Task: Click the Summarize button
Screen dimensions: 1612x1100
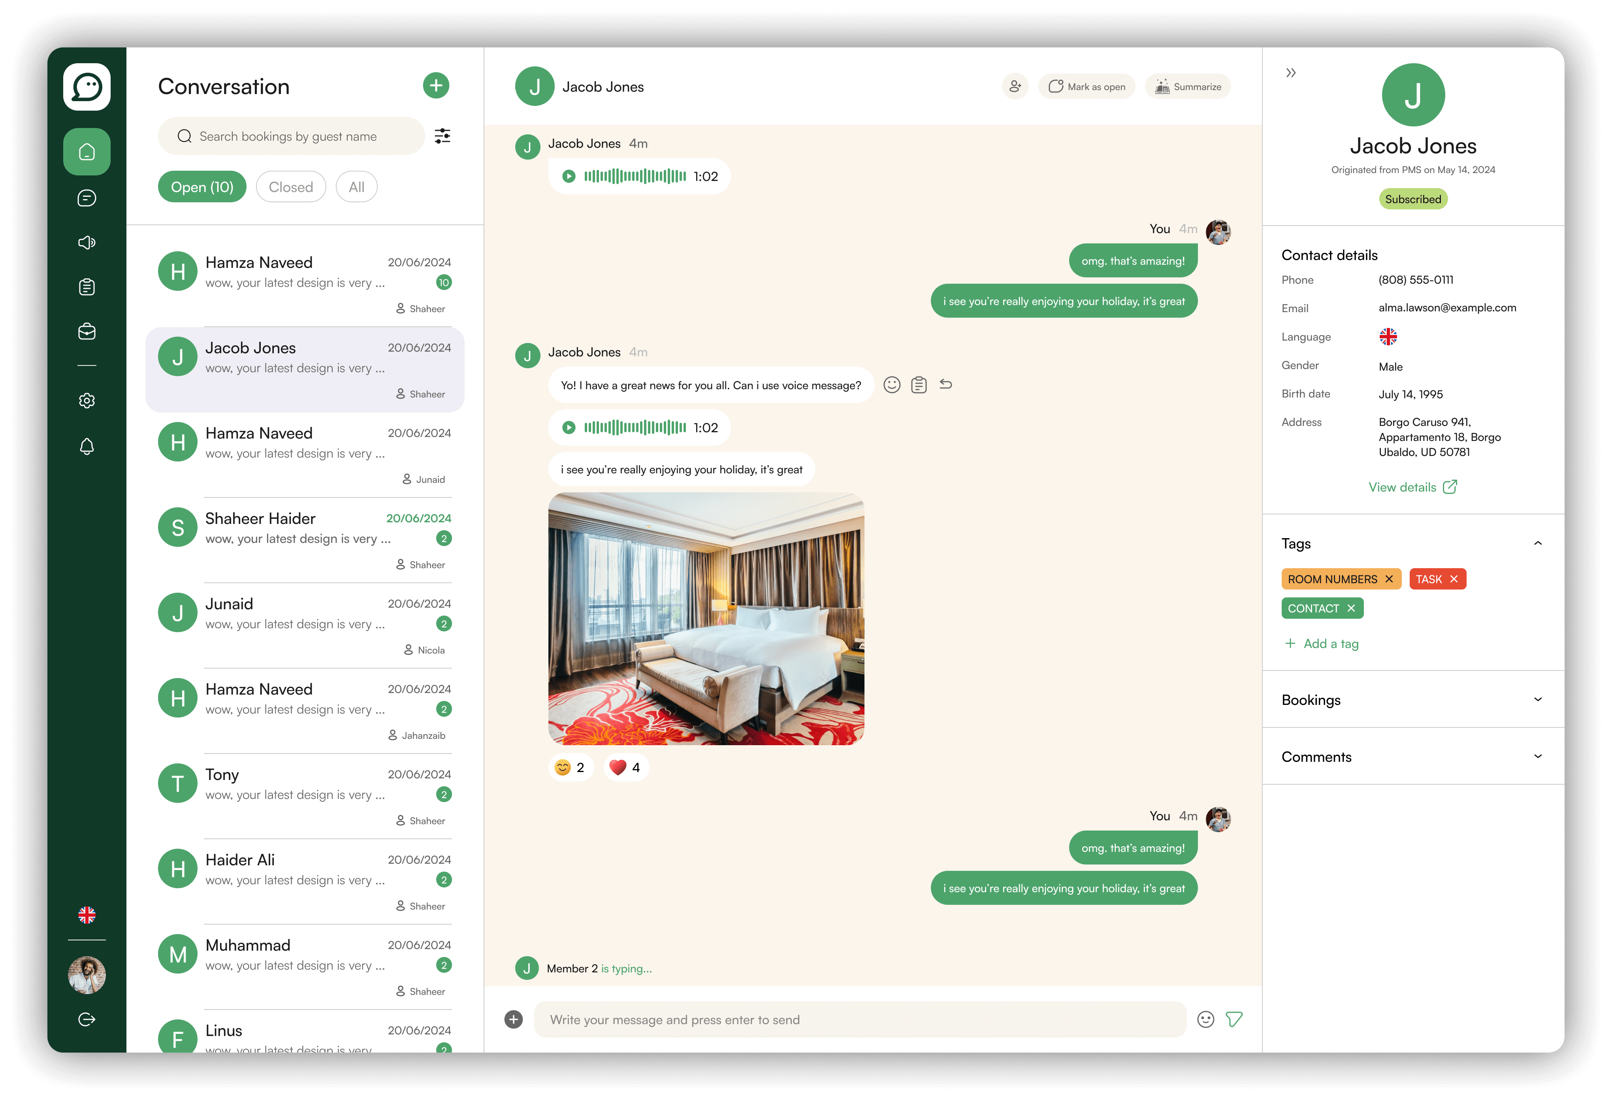Action: (1188, 87)
